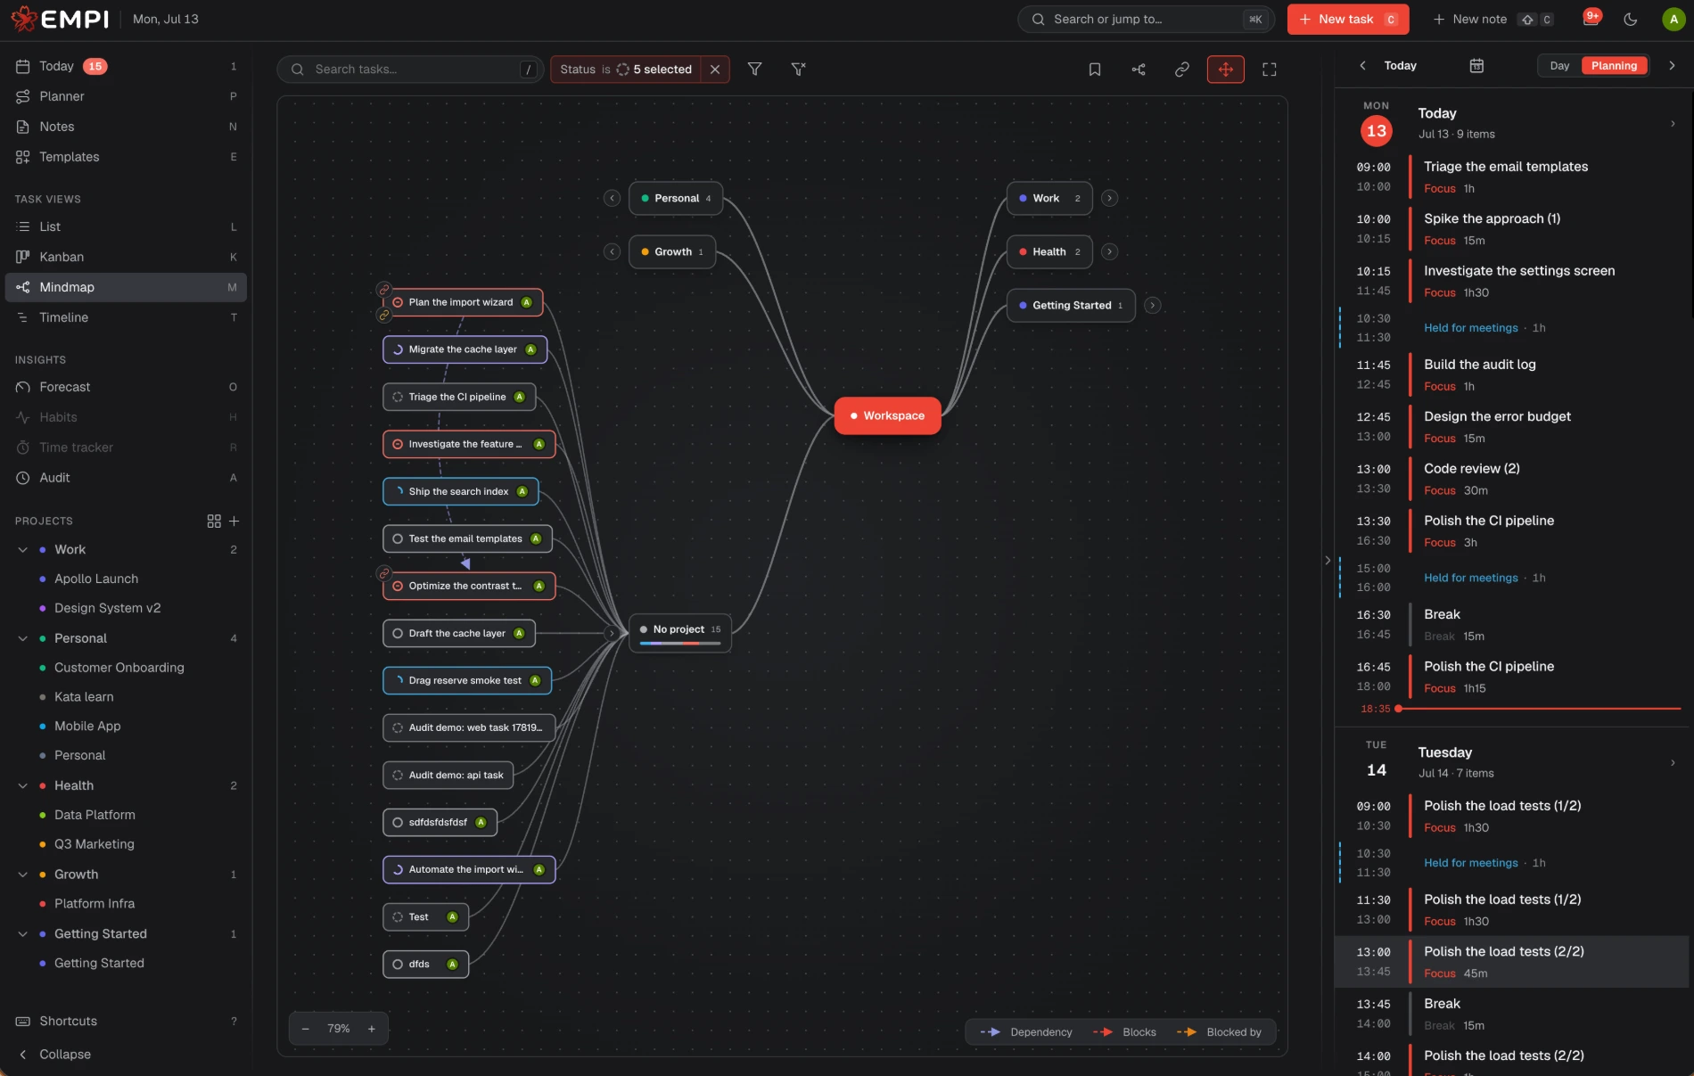
Task: Remove the Status filter chip
Action: [x=715, y=69]
